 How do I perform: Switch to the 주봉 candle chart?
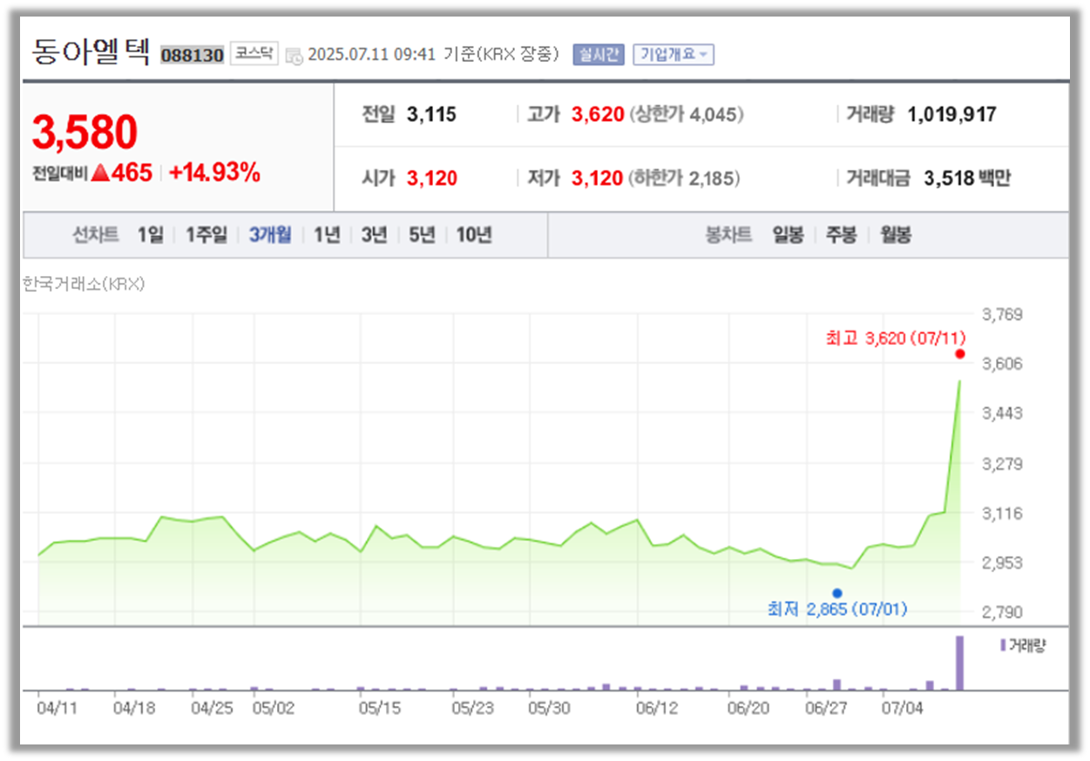pos(842,235)
